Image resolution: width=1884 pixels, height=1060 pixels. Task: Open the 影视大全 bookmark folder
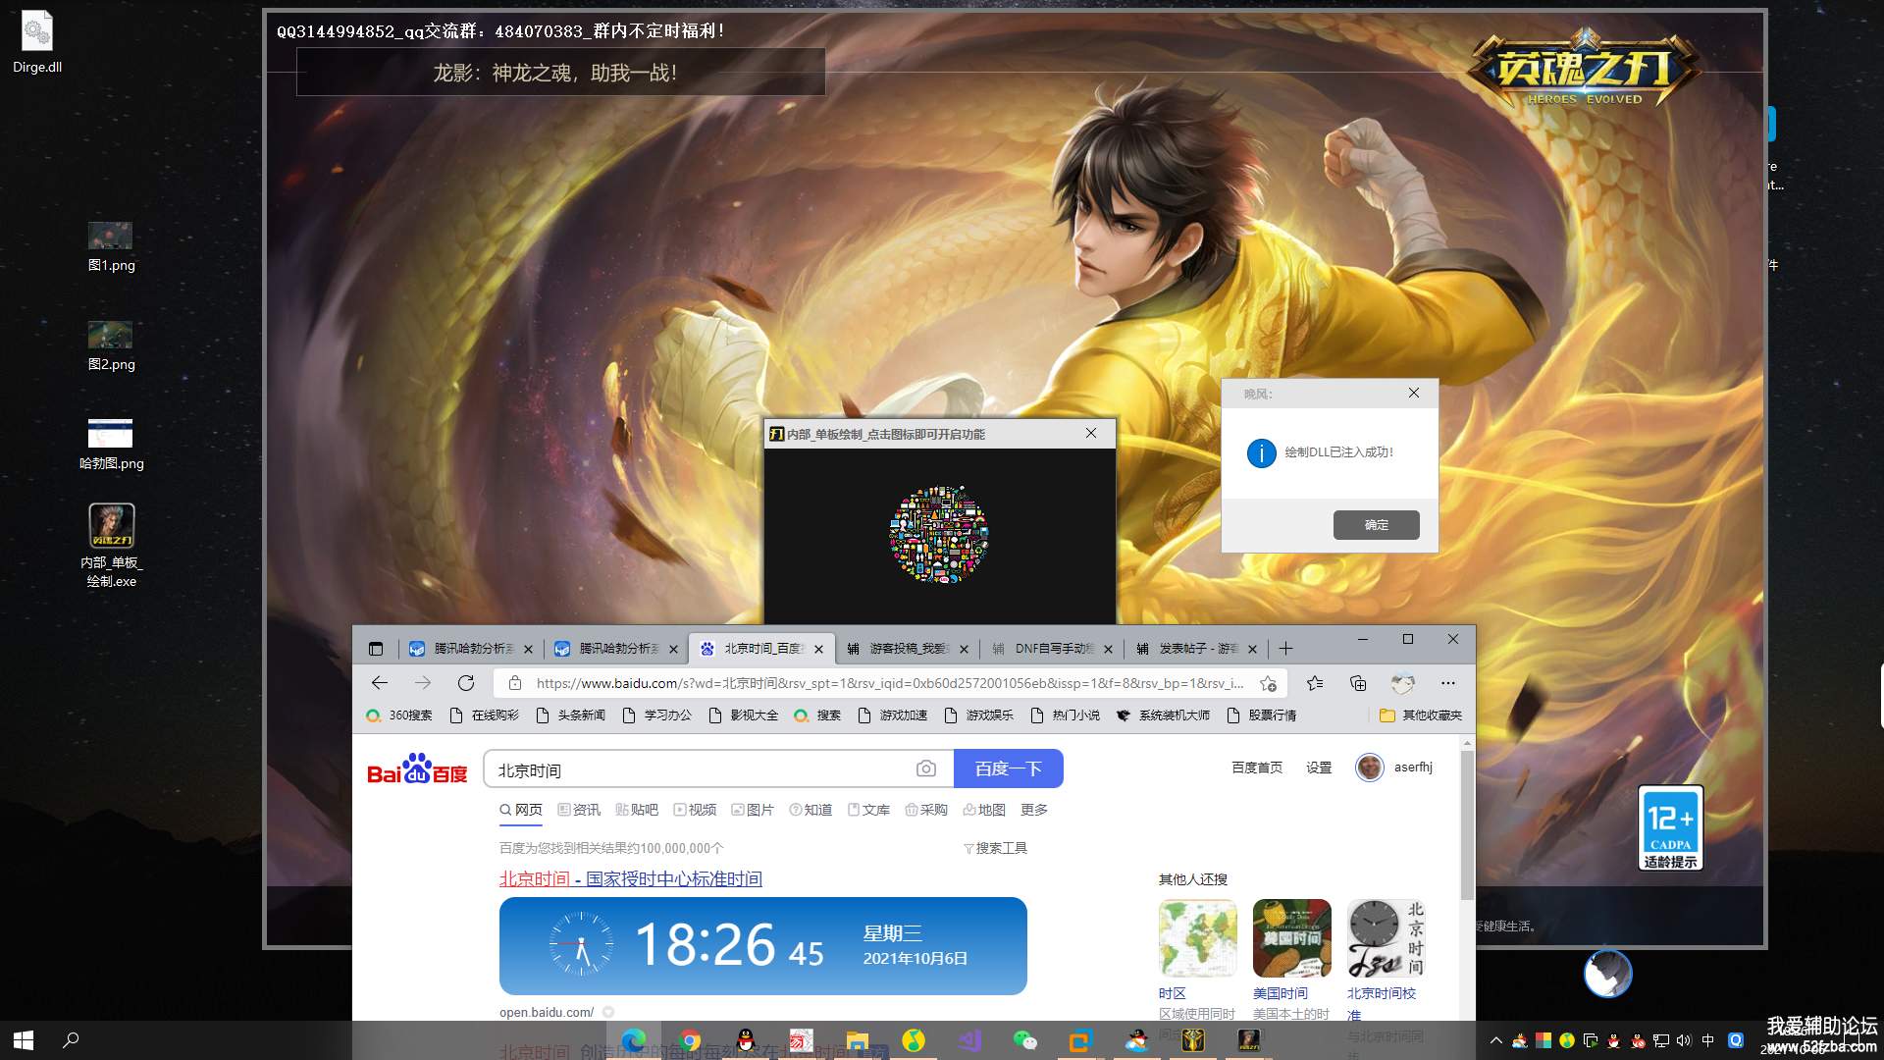(743, 715)
